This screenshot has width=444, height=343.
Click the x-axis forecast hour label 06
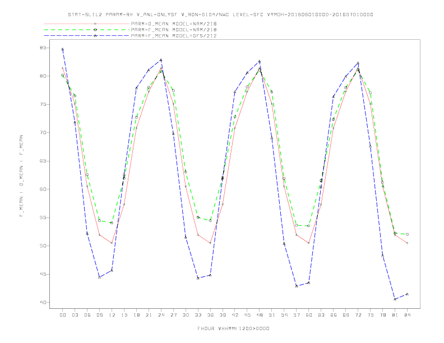(87, 315)
